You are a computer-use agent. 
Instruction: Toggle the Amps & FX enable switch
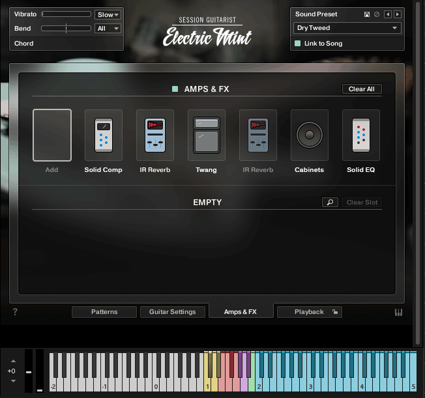(x=175, y=89)
